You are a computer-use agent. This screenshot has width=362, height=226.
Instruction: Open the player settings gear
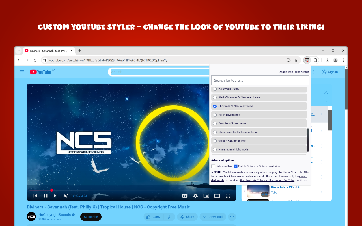(x=195, y=196)
